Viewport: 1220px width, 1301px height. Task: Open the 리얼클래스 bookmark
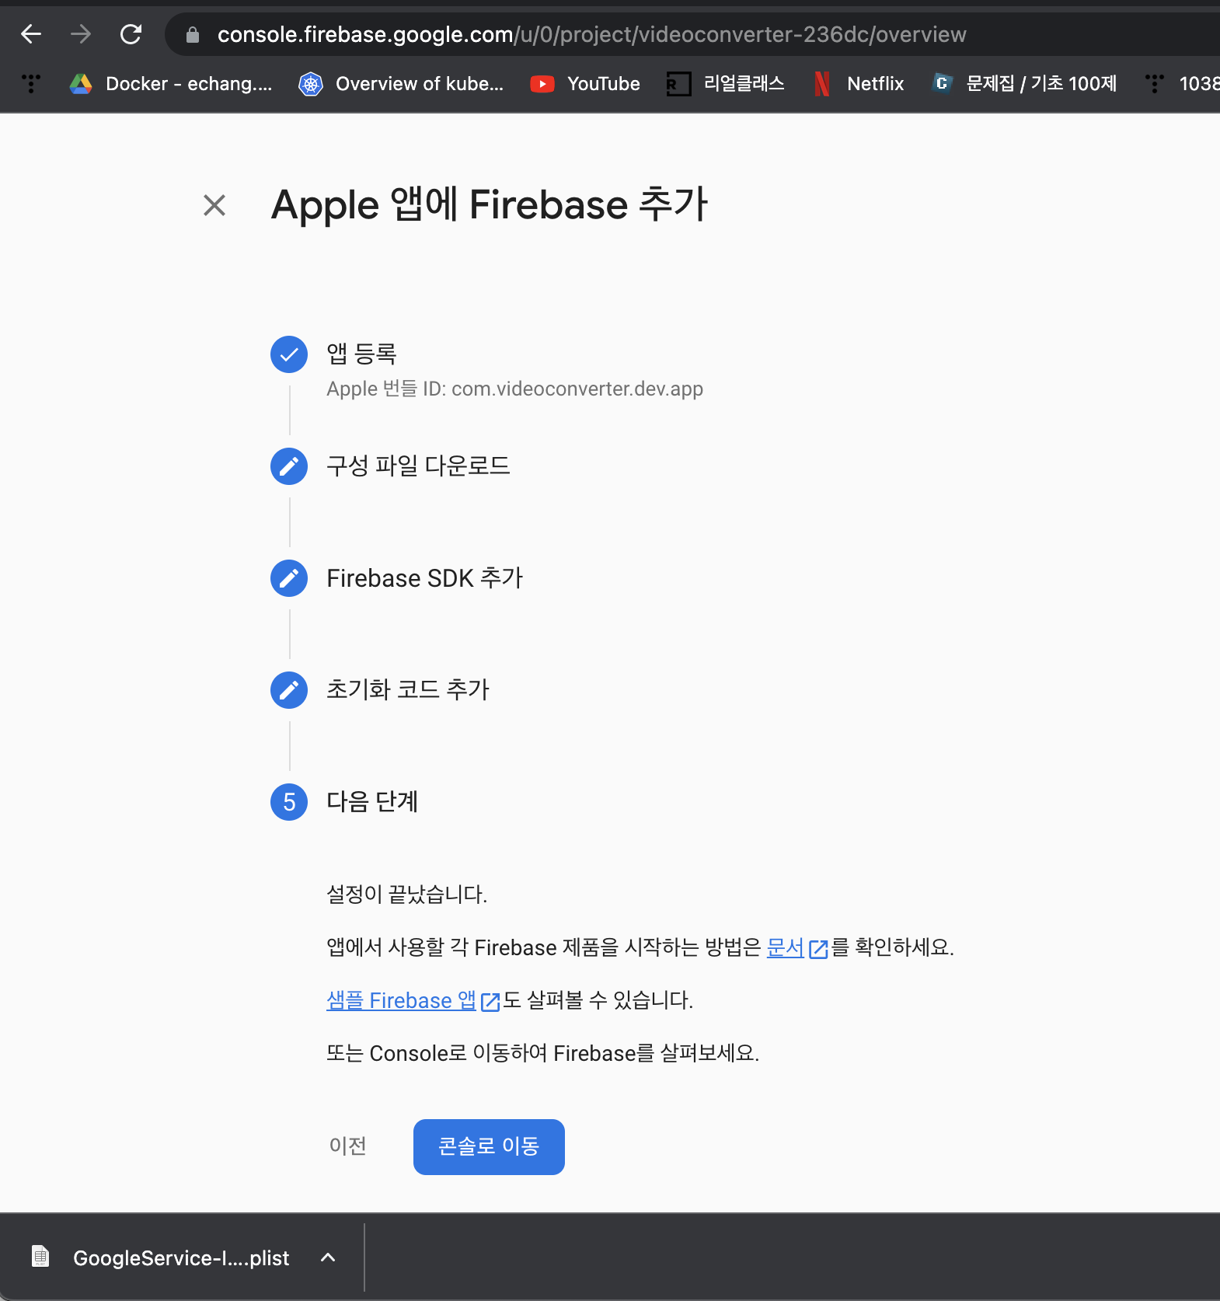click(x=725, y=83)
